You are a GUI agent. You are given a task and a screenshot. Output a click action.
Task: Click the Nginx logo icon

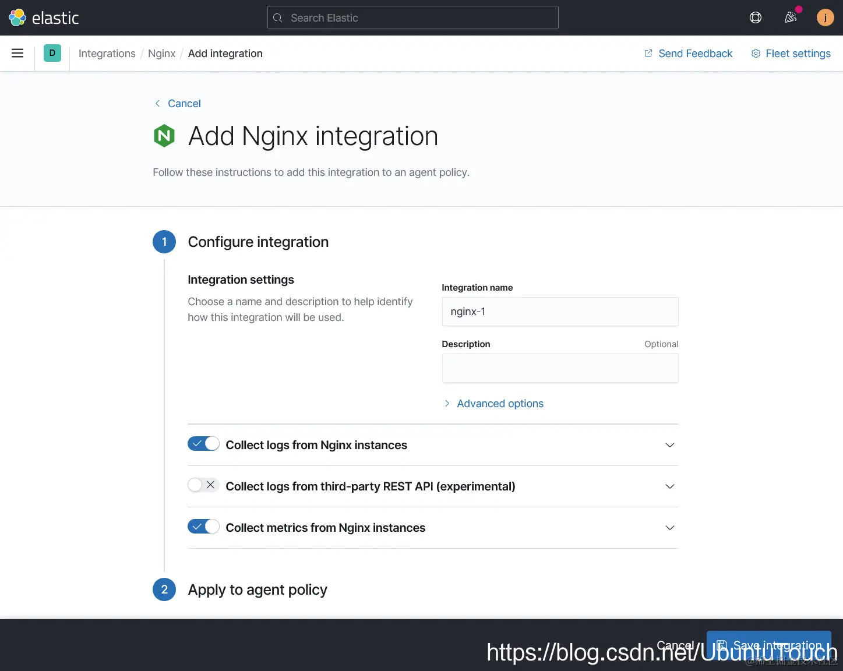(x=164, y=136)
